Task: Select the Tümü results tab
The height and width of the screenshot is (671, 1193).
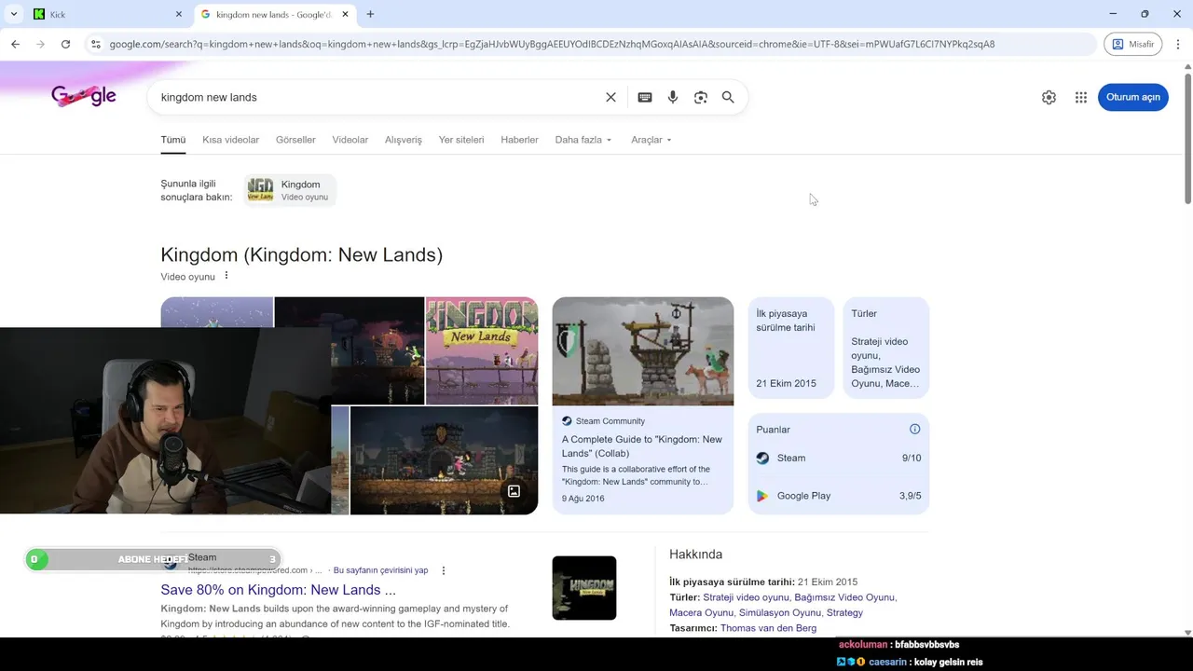Action: click(172, 140)
